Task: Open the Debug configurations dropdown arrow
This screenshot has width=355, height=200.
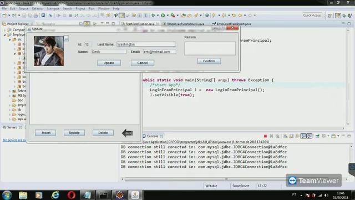Action: coord(158,16)
